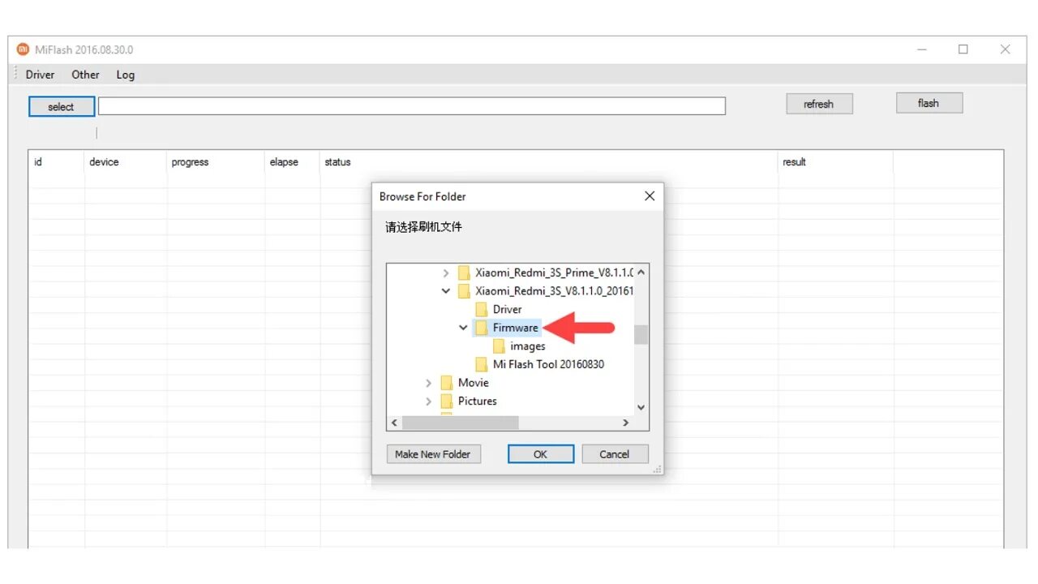The image size is (1038, 584).
Task: Click the images folder icon
Action: pyautogui.click(x=499, y=346)
